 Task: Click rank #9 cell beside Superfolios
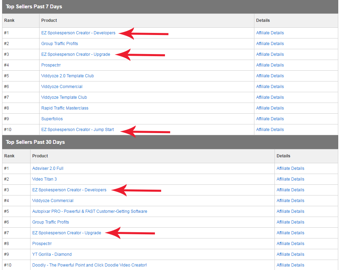21,119
